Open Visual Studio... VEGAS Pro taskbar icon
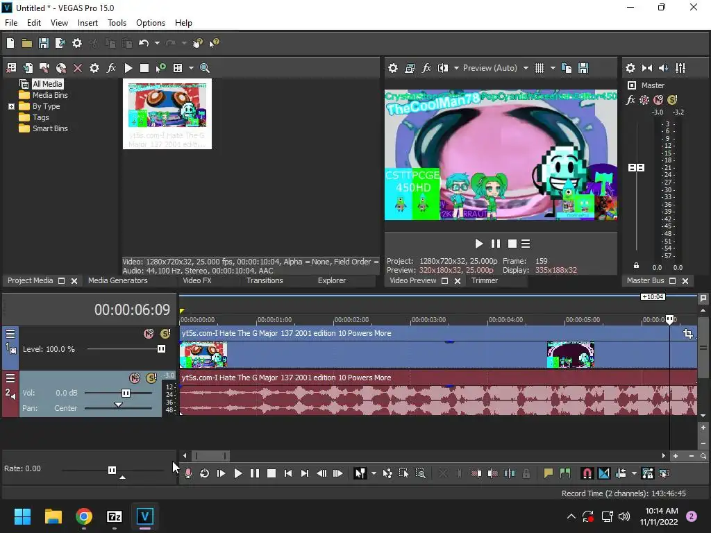711x533 pixels. click(144, 516)
